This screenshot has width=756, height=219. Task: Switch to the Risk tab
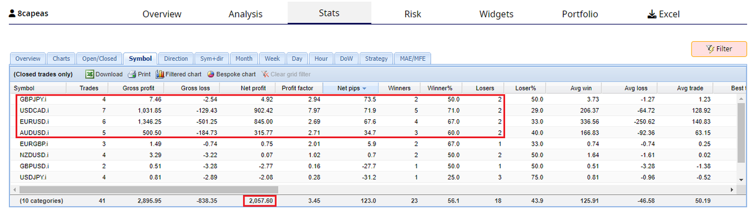[x=413, y=14]
